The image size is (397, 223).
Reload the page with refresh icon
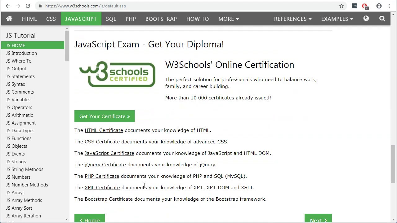(28, 6)
